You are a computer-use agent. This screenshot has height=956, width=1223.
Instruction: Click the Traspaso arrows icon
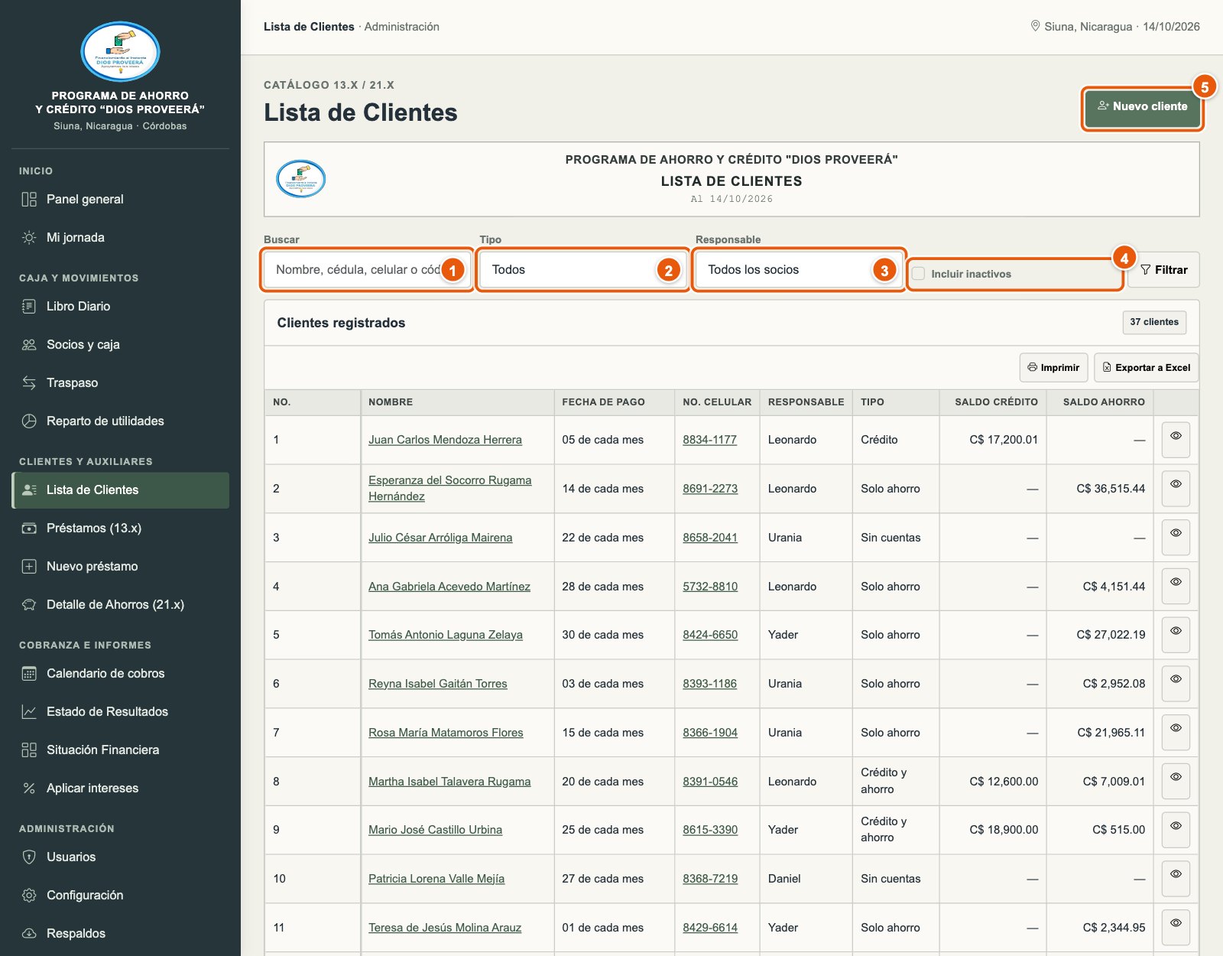coord(29,383)
